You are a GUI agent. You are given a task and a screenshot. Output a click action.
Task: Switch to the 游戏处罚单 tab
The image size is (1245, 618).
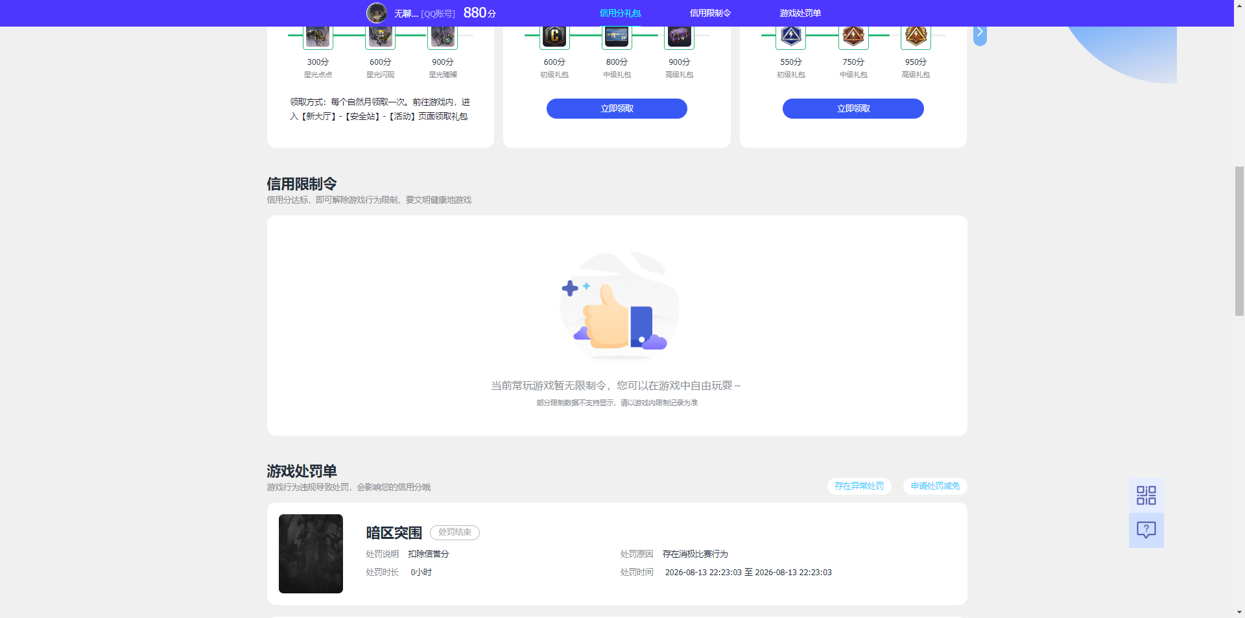pyautogui.click(x=800, y=13)
